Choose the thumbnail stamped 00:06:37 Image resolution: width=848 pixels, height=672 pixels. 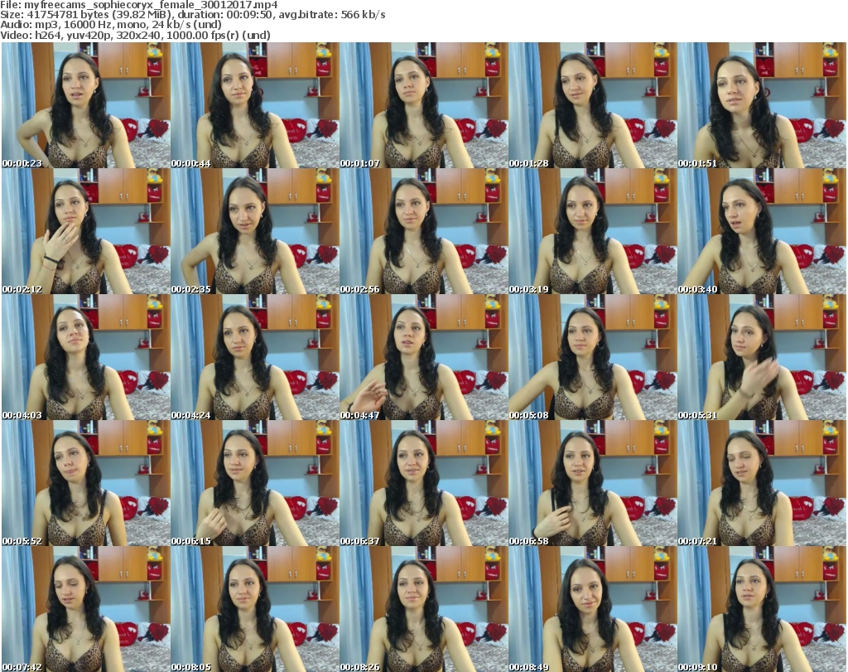(x=423, y=483)
